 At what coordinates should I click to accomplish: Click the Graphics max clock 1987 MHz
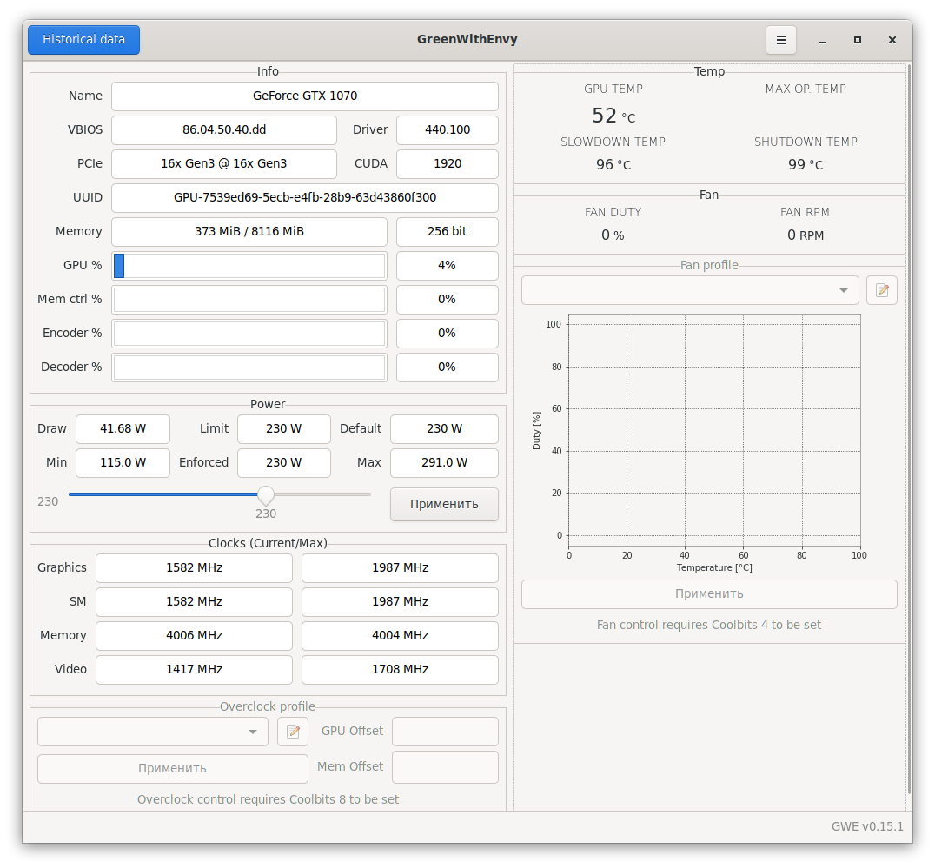click(400, 569)
